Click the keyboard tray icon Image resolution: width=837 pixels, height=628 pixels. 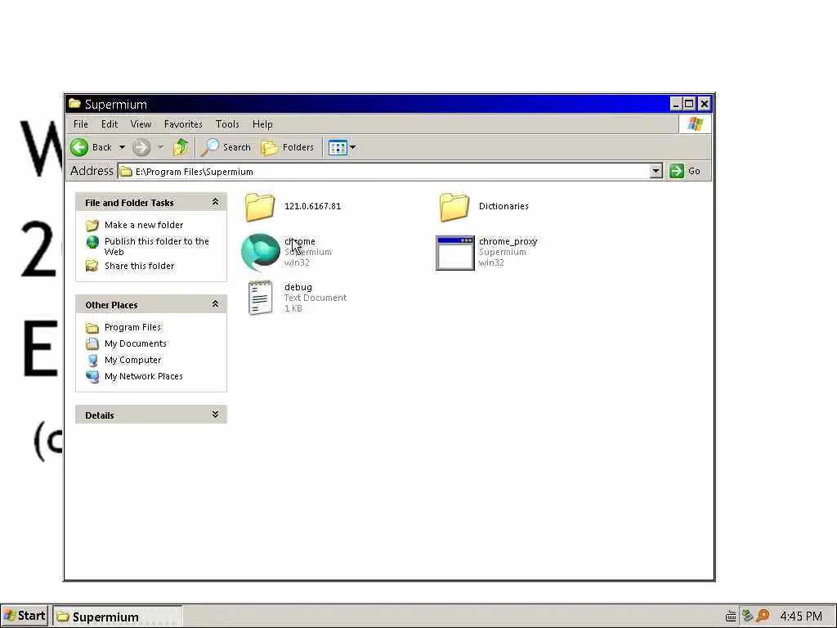(732, 617)
